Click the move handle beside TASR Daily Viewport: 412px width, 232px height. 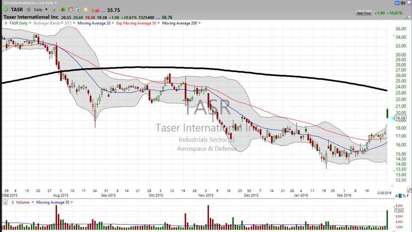(x=6, y=23)
